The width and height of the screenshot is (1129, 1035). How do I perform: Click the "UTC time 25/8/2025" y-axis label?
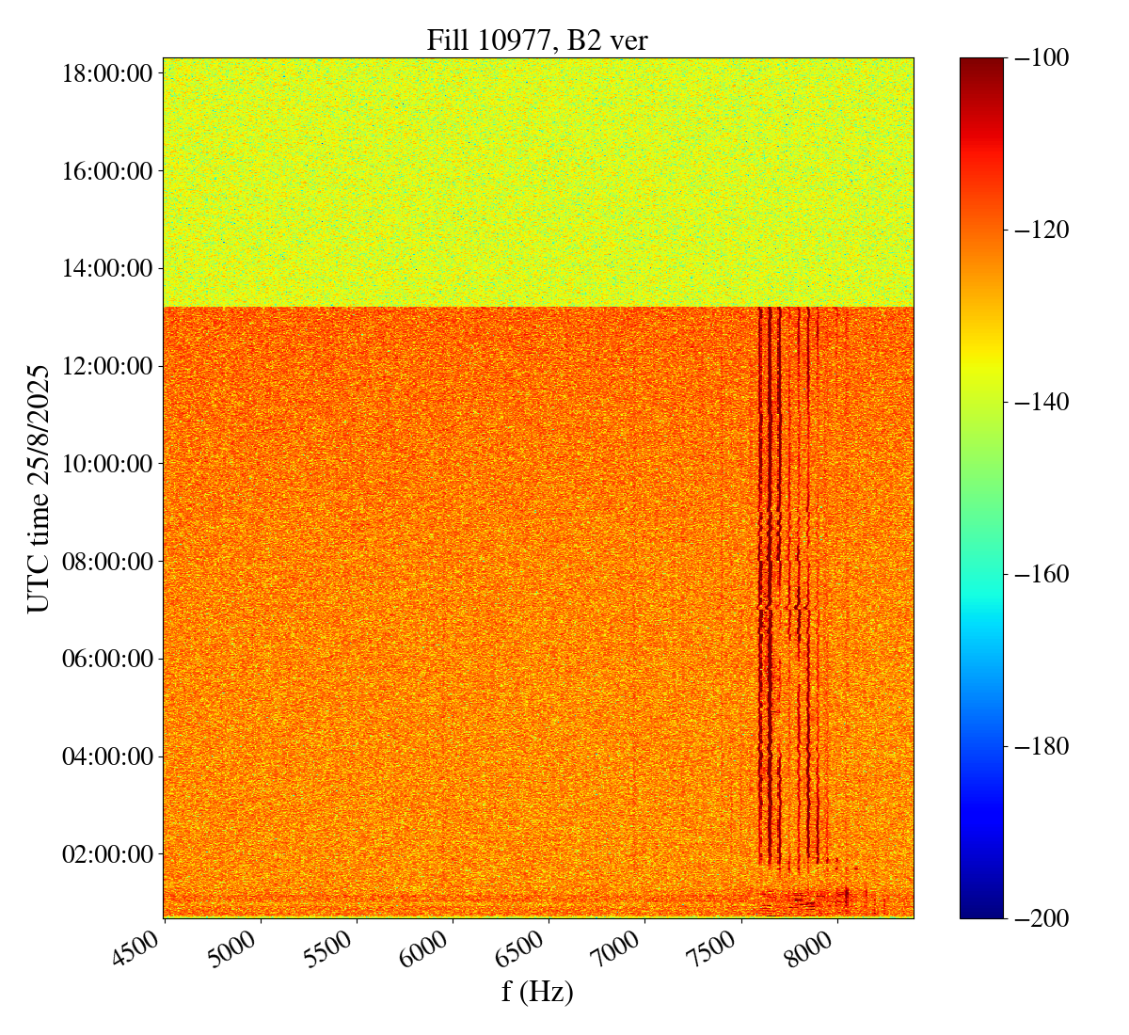click(39, 488)
